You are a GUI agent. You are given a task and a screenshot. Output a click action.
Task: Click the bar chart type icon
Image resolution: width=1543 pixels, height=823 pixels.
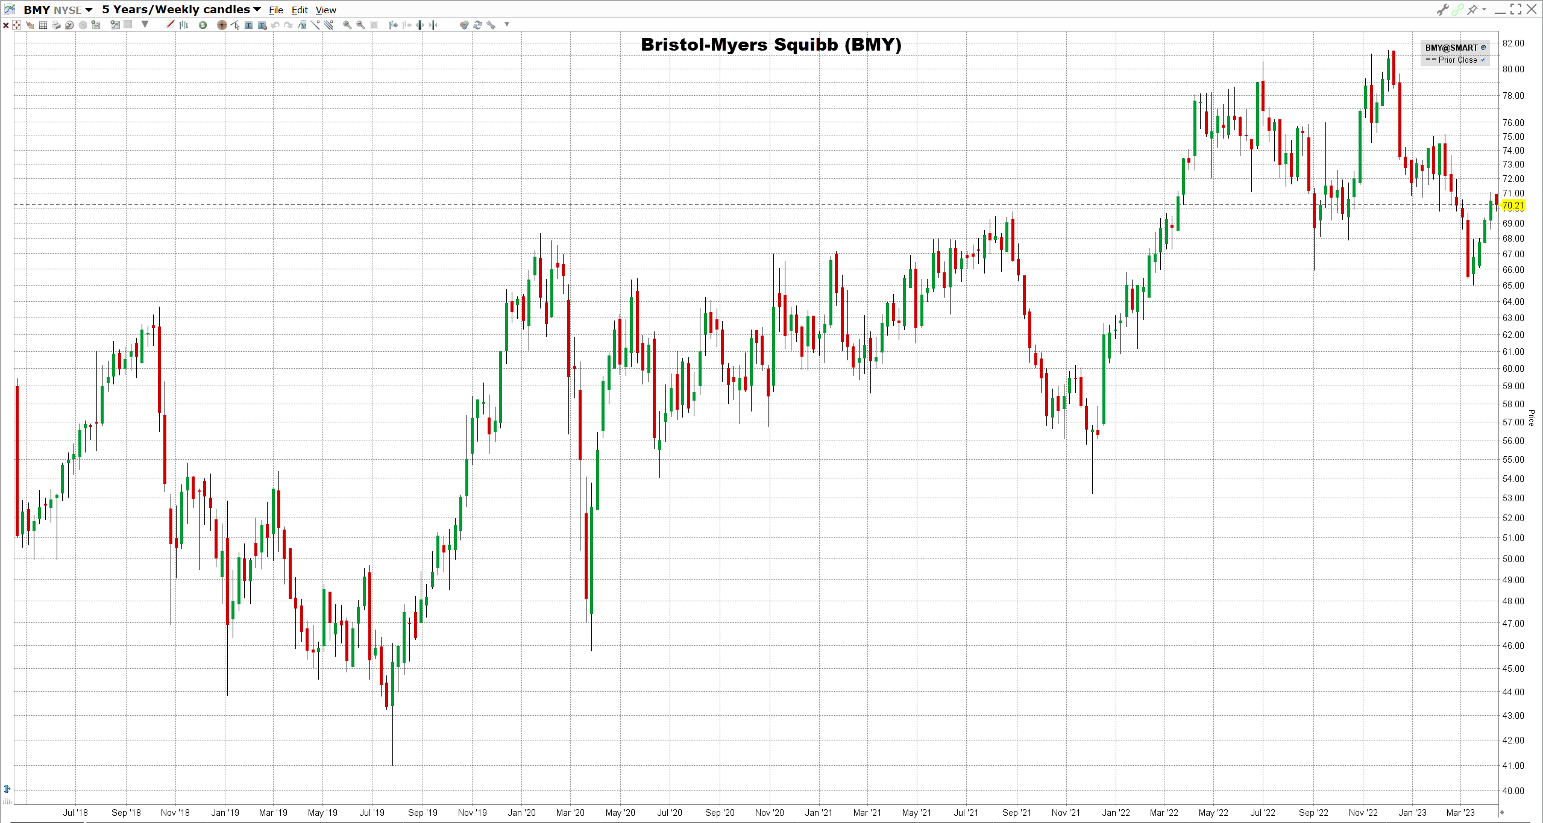(184, 25)
